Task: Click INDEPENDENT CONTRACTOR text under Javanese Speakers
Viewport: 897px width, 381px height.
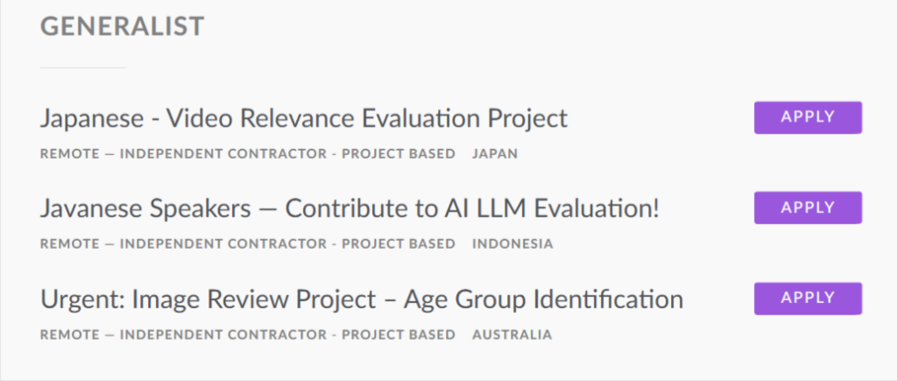Action: (223, 244)
